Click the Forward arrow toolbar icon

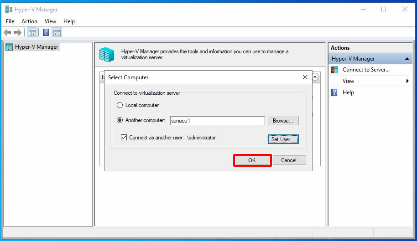(17, 33)
